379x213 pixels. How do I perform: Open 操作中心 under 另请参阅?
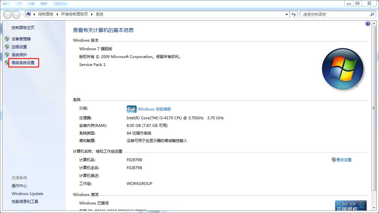19,186
